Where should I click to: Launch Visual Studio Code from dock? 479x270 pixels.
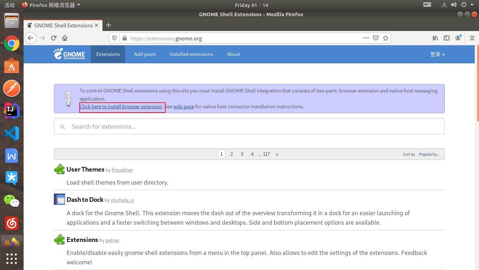coord(12,133)
